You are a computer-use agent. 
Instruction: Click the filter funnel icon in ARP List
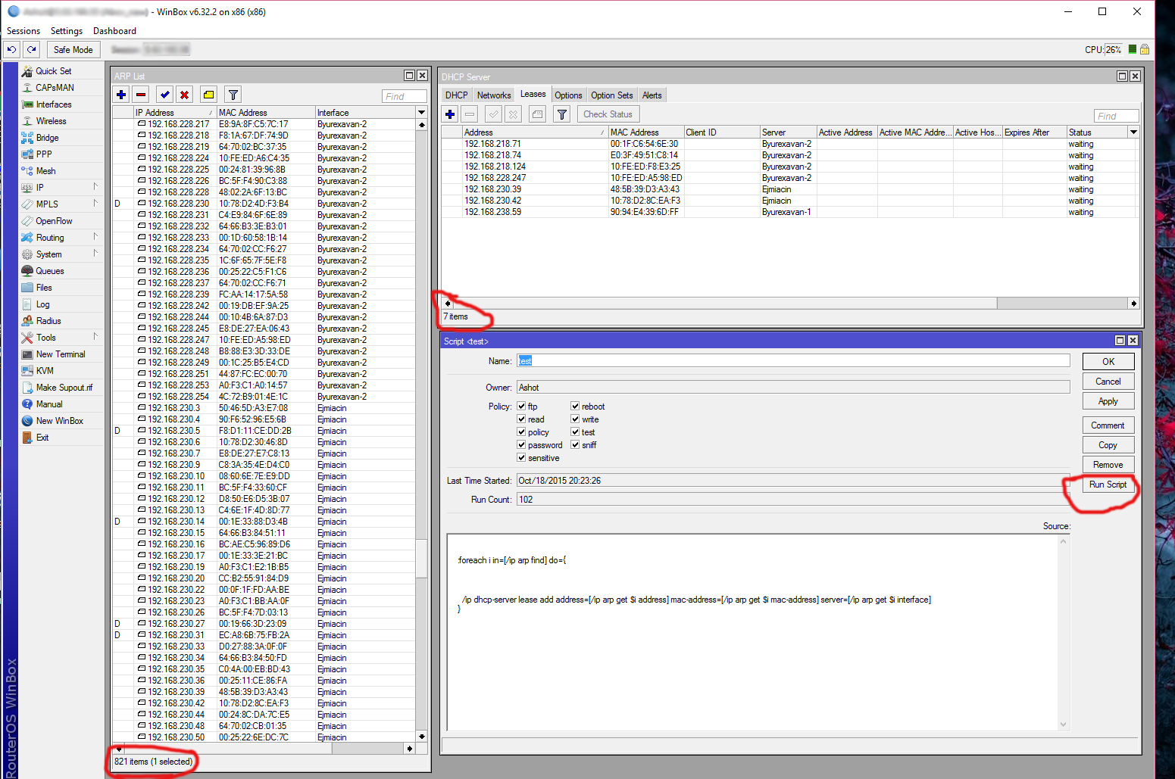pyautogui.click(x=233, y=95)
